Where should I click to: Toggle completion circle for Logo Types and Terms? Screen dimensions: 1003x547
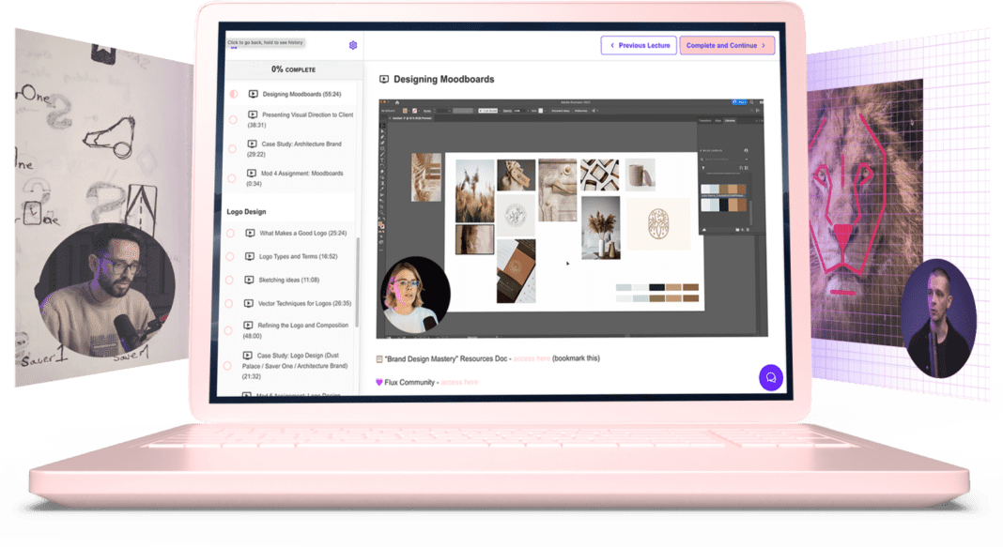pos(230,256)
